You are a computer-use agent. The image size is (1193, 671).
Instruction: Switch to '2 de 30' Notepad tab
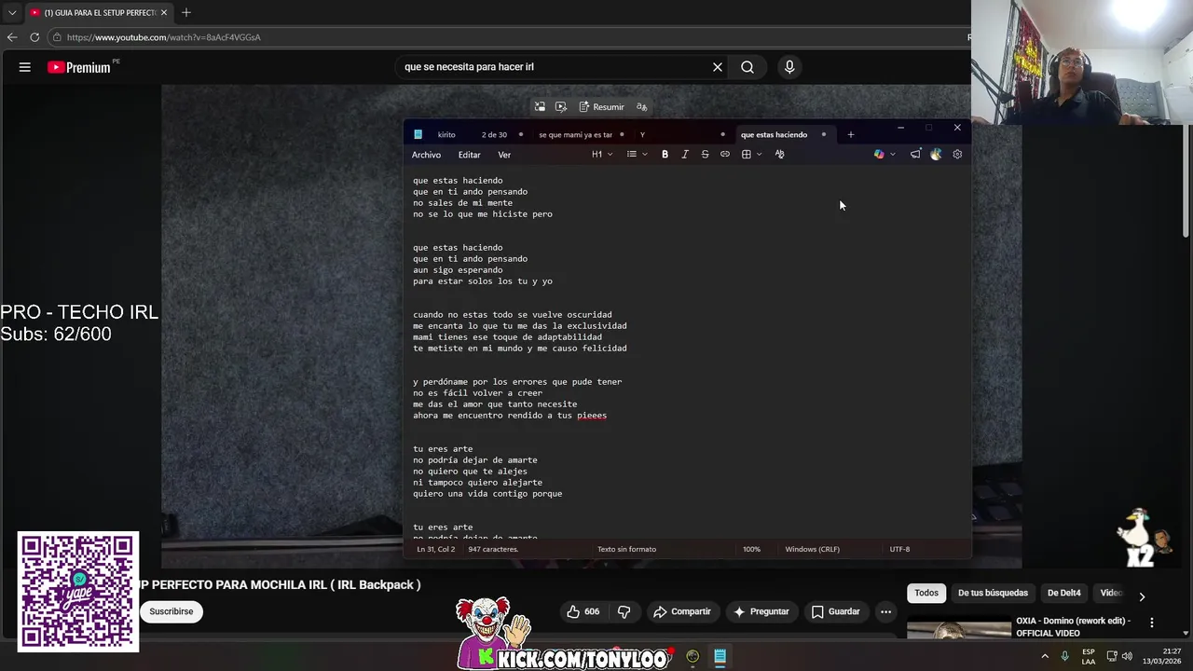(494, 135)
